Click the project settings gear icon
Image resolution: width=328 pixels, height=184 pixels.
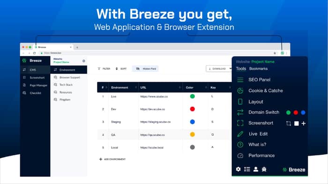[x=84, y=61]
